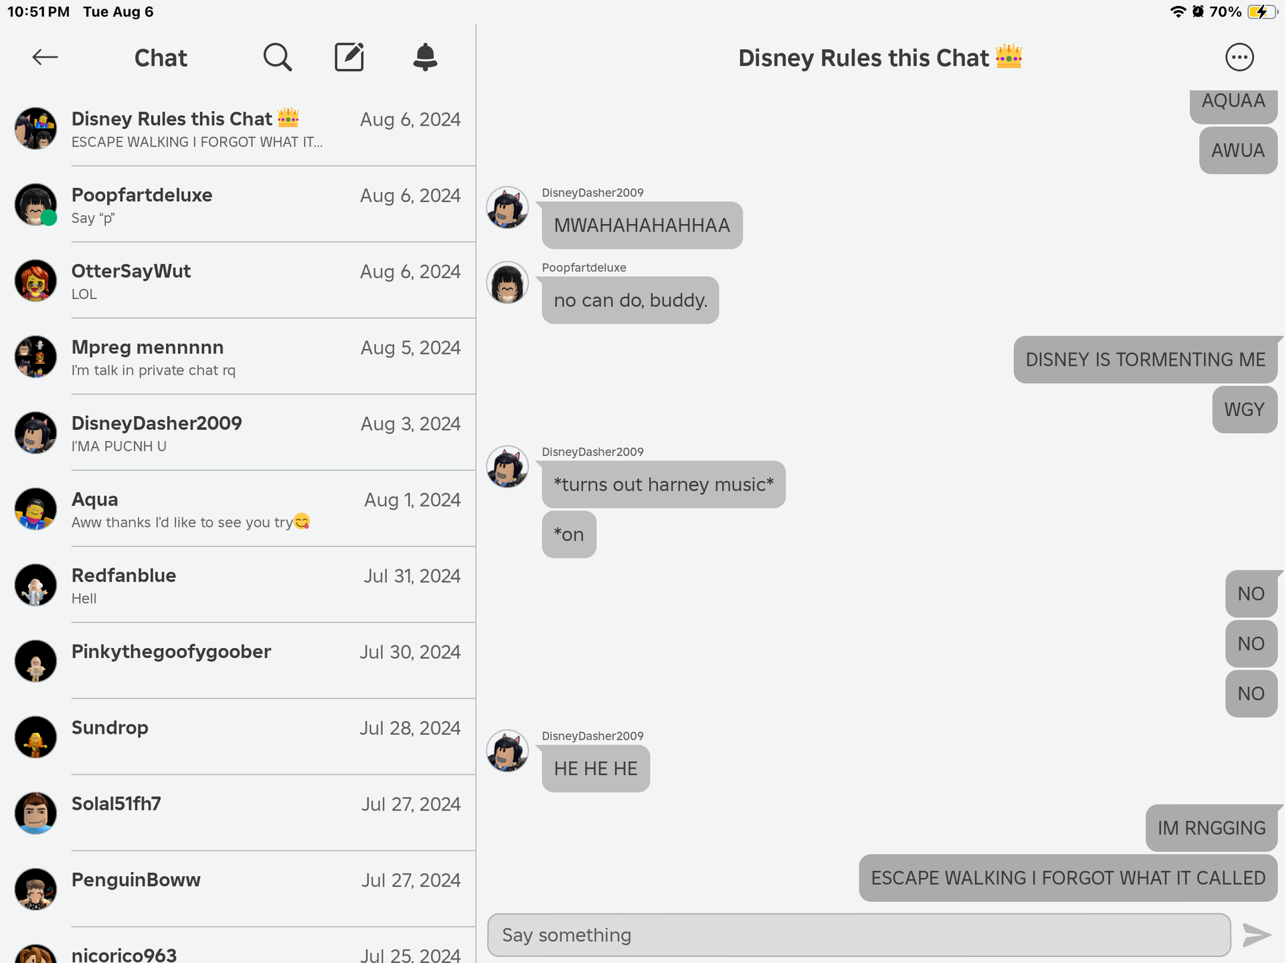Tap Redfanblue's avatar

point(35,585)
